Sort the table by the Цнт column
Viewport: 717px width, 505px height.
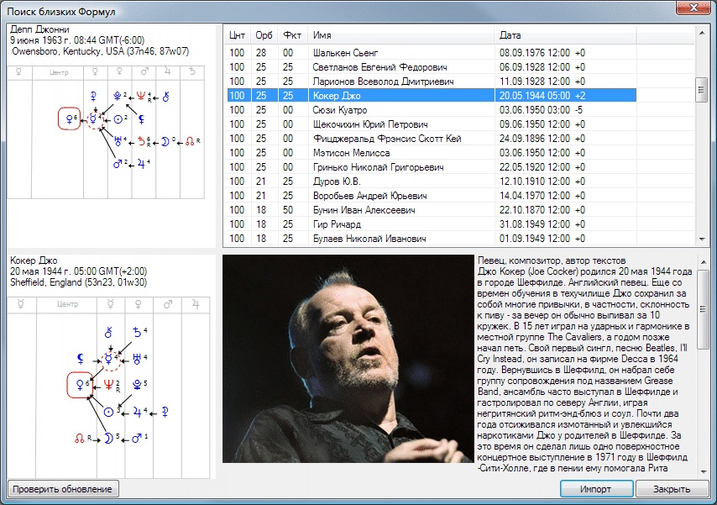tap(238, 35)
